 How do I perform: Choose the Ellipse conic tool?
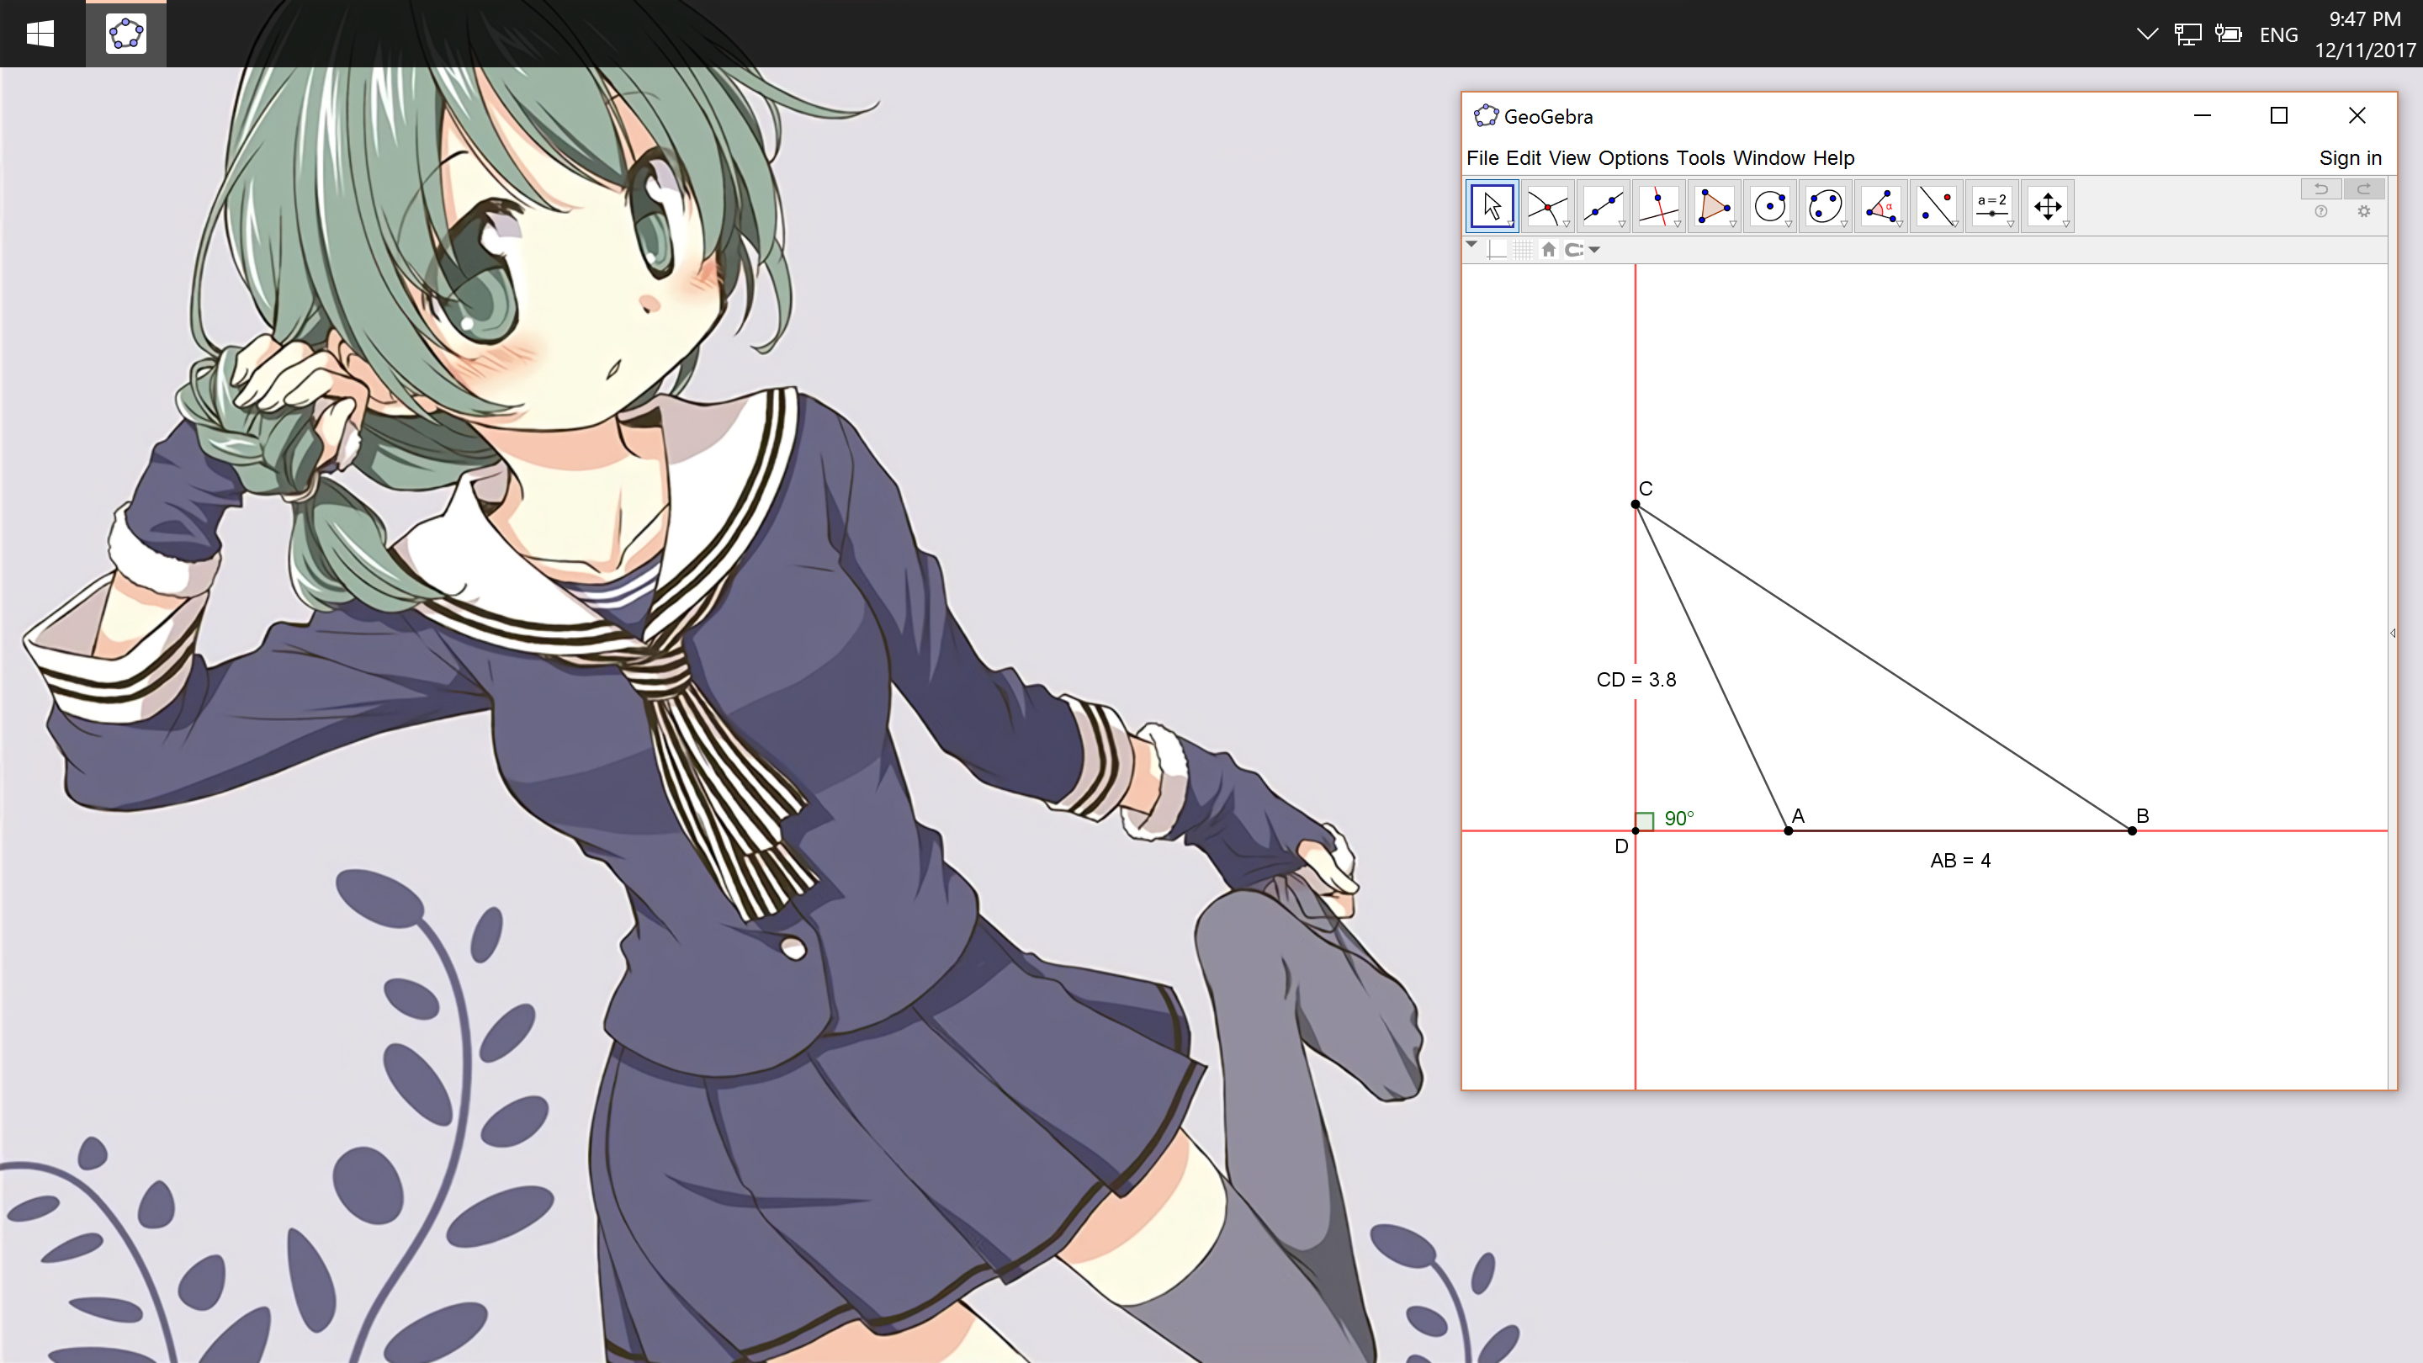click(1825, 206)
